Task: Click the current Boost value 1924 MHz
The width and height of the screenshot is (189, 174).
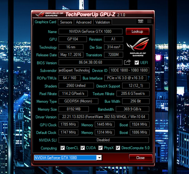Action: tap(140, 124)
